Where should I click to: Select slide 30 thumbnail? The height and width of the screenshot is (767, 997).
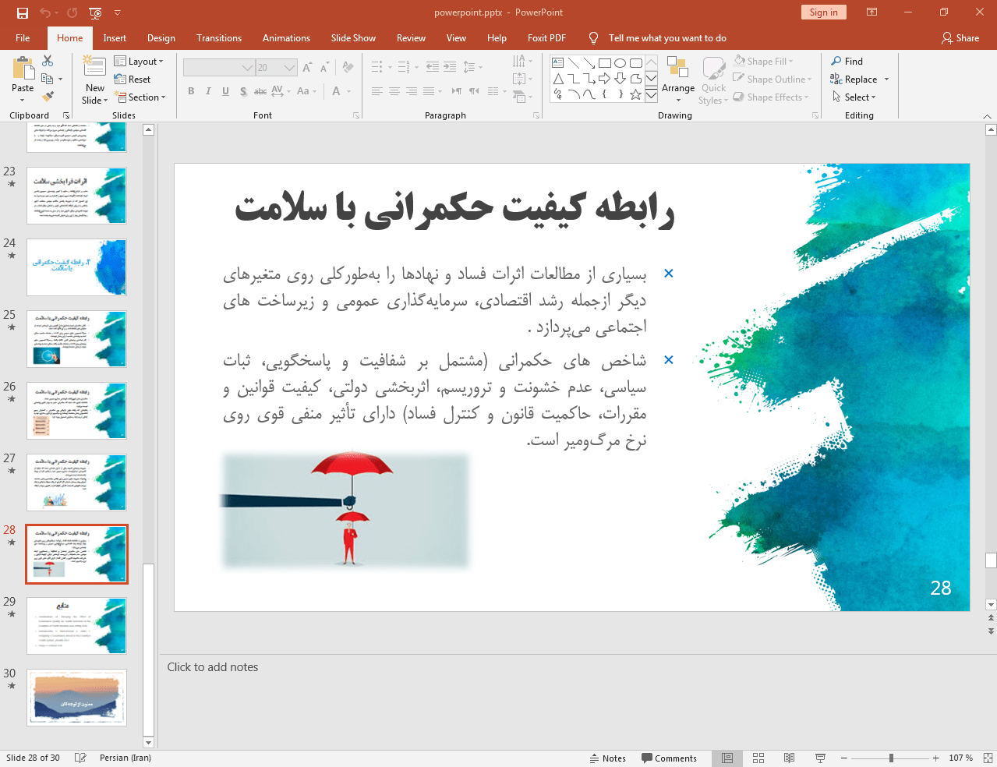pos(76,698)
